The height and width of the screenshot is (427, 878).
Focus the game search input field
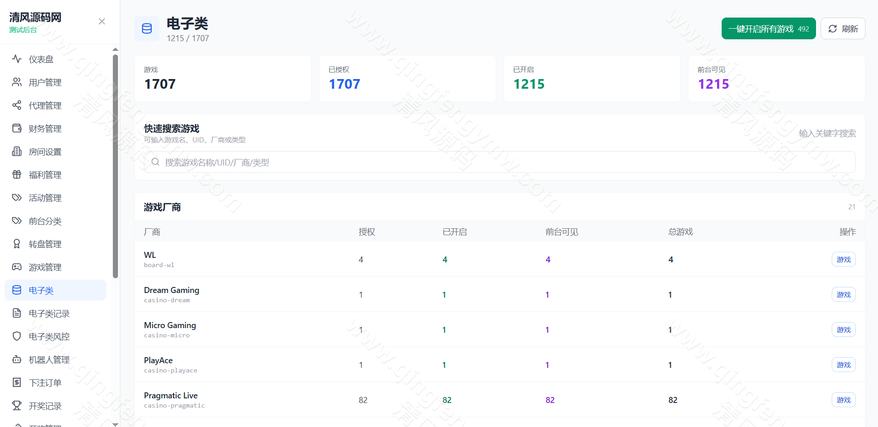[500, 162]
